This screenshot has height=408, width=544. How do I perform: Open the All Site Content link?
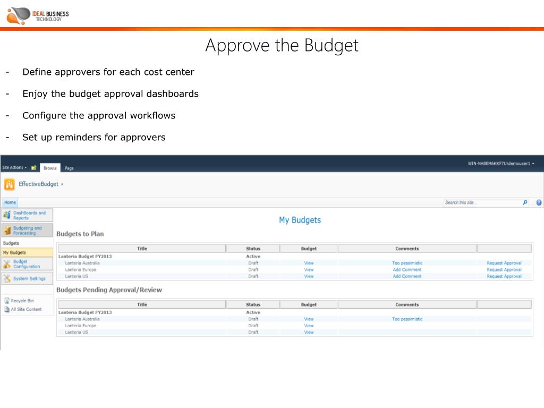coord(27,309)
